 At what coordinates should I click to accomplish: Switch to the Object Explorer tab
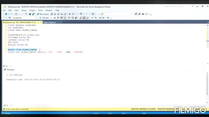tap(50, 22)
